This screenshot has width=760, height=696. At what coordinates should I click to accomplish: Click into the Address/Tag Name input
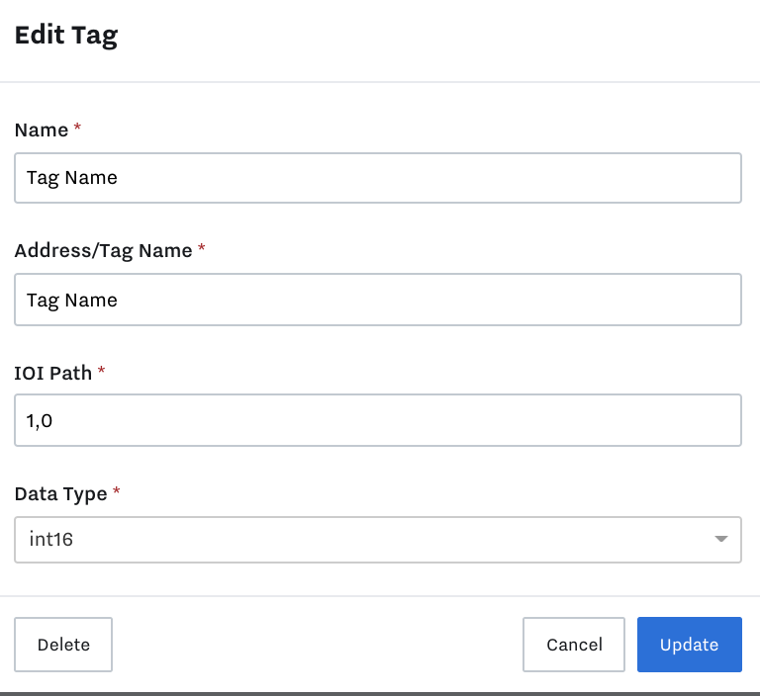378,300
